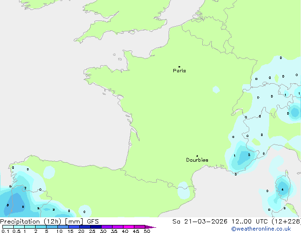Click the 20 legend scale number

[81, 231]
